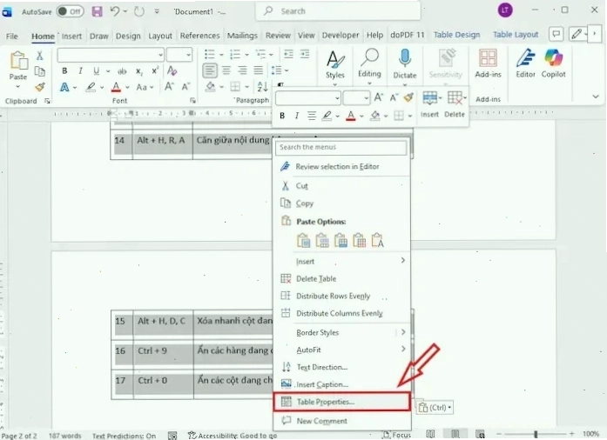Image resolution: width=607 pixels, height=440 pixels.
Task: Change font color red A in ribbon
Action: 116,87
